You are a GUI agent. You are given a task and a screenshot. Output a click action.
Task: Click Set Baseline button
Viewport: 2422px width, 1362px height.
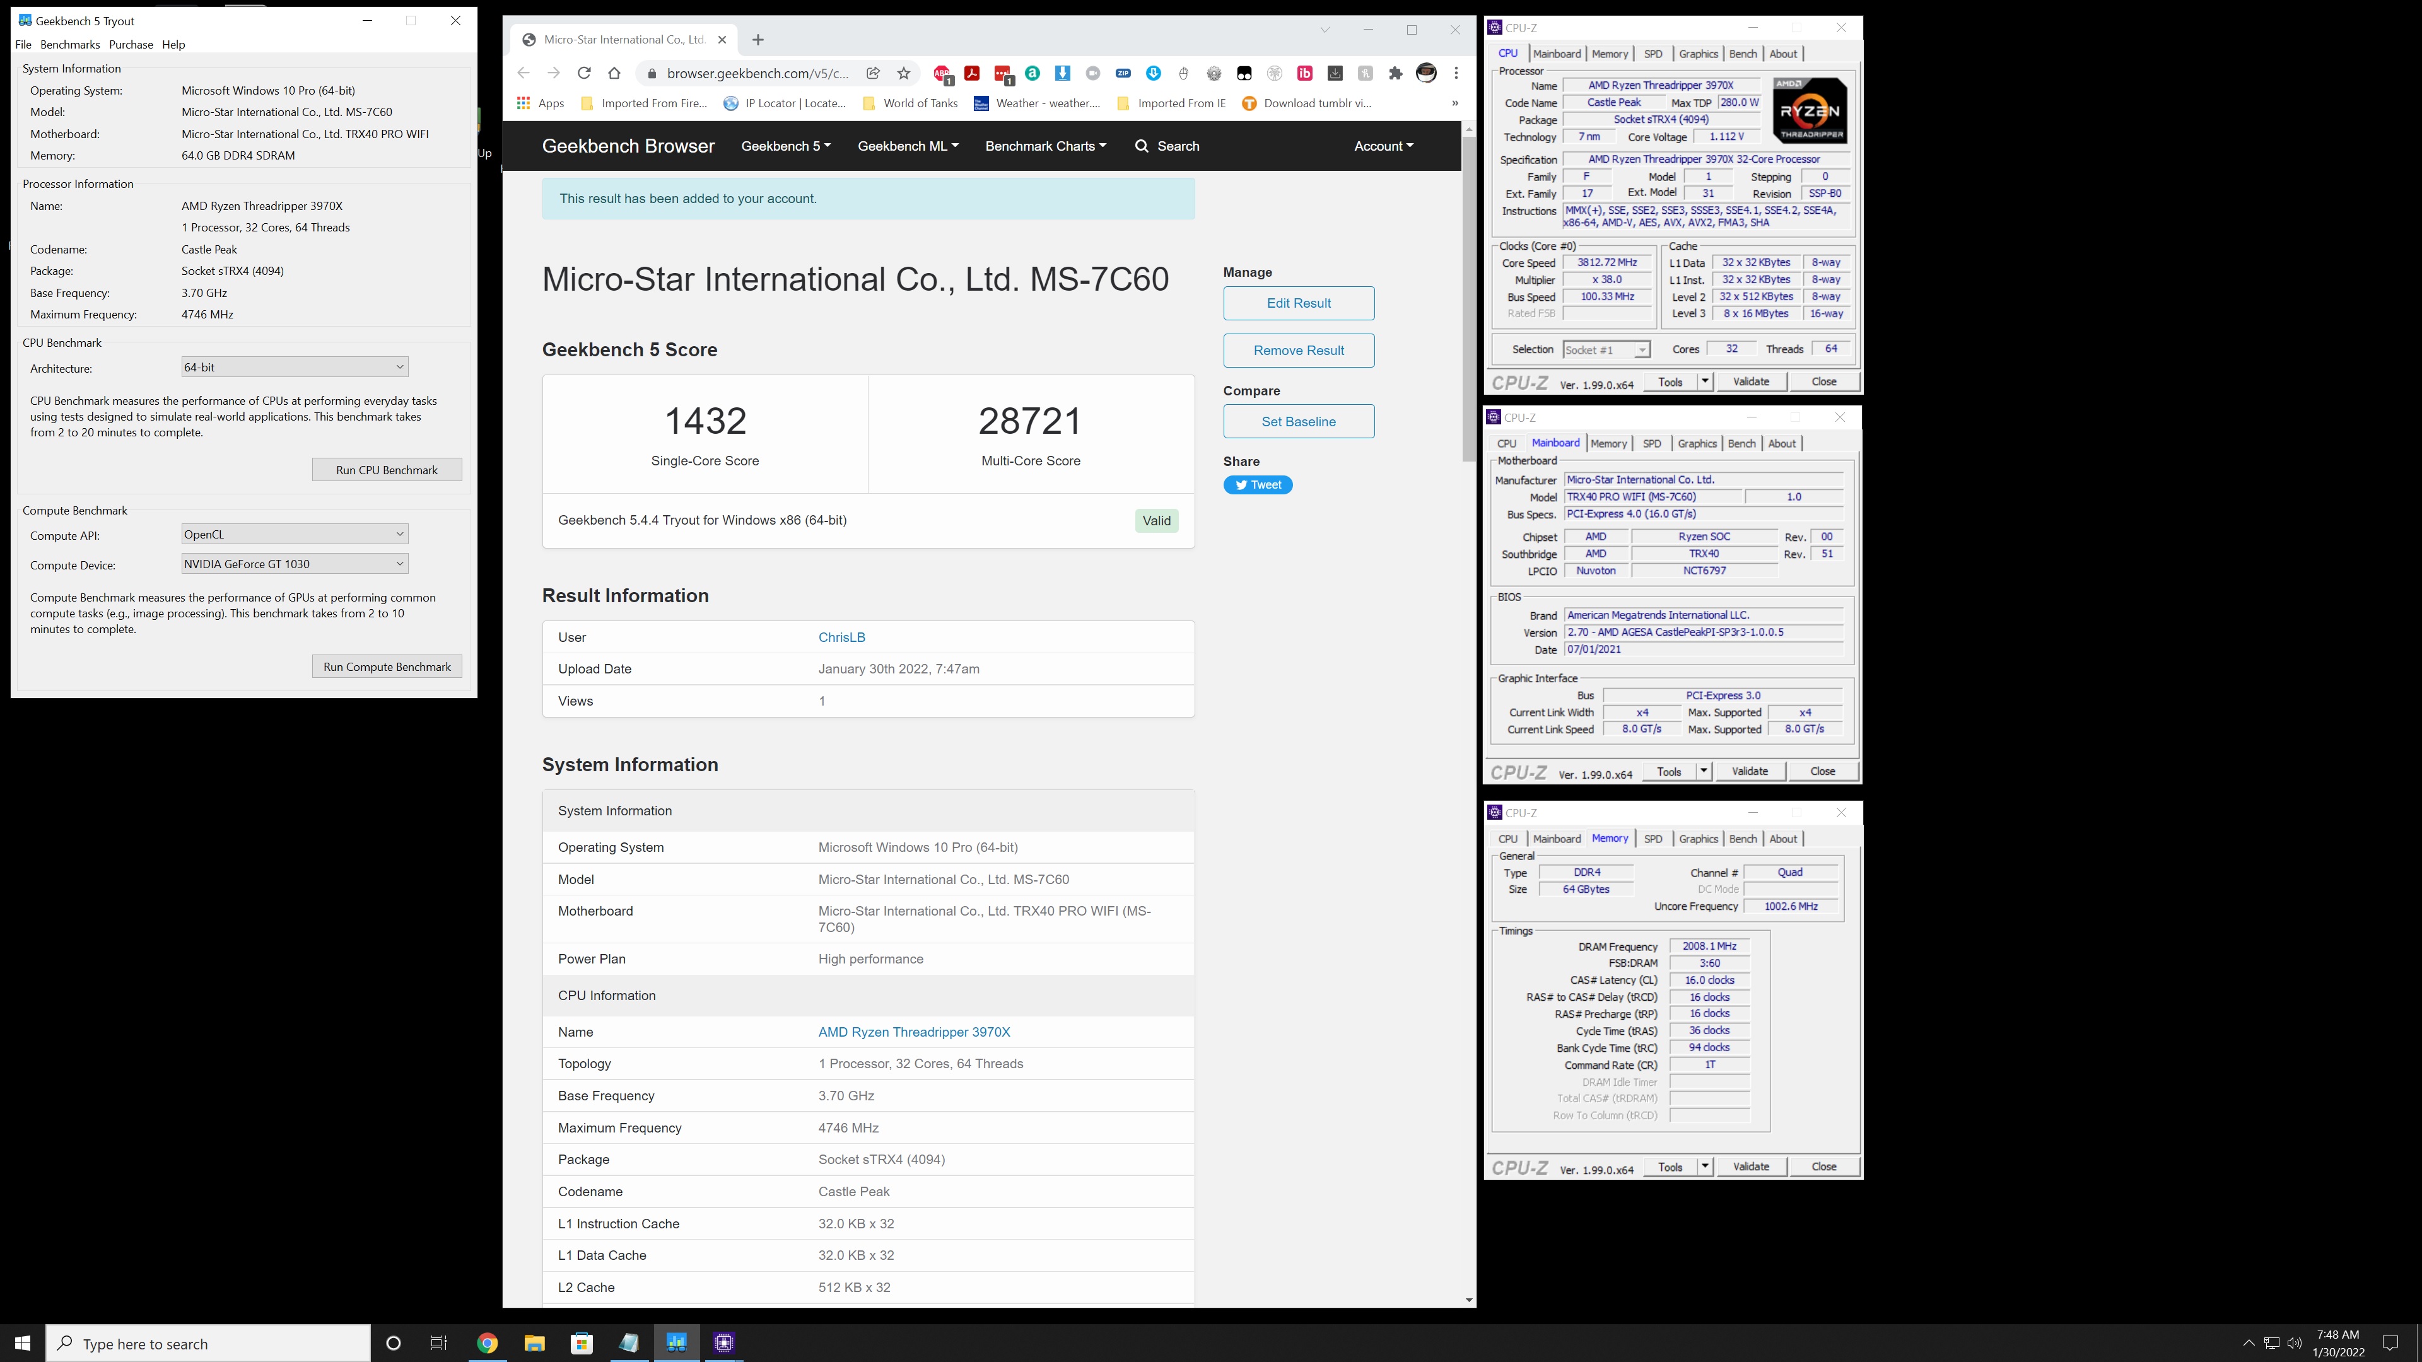(x=1299, y=421)
